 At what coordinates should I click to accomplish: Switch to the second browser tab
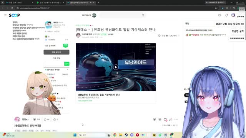point(50,3)
